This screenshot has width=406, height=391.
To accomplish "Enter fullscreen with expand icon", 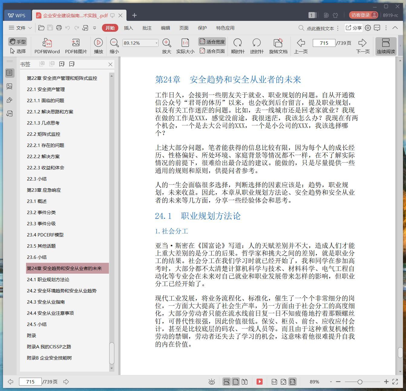I will point(395,382).
